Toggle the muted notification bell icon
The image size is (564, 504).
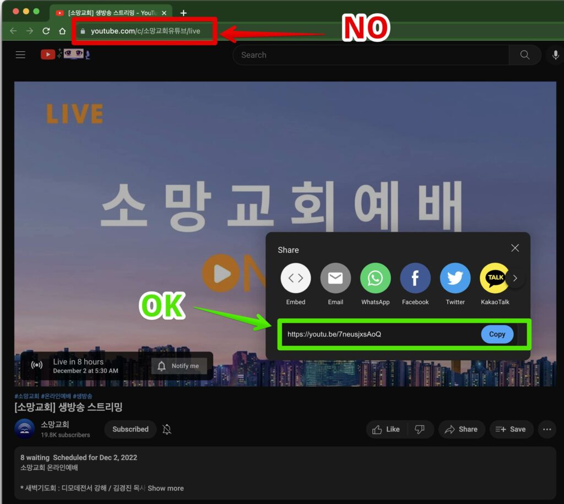click(167, 429)
